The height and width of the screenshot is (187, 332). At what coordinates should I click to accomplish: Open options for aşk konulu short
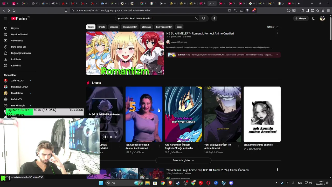(278, 146)
